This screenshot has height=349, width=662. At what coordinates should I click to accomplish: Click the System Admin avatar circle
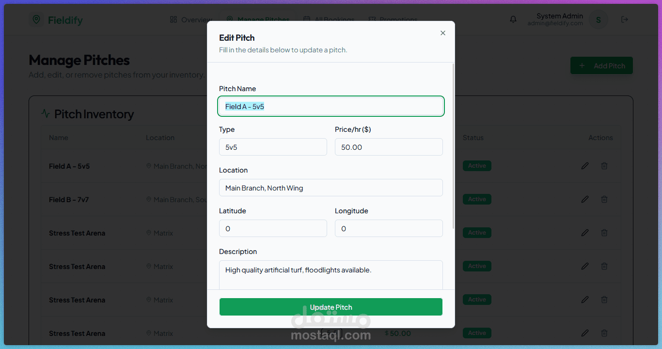point(598,20)
